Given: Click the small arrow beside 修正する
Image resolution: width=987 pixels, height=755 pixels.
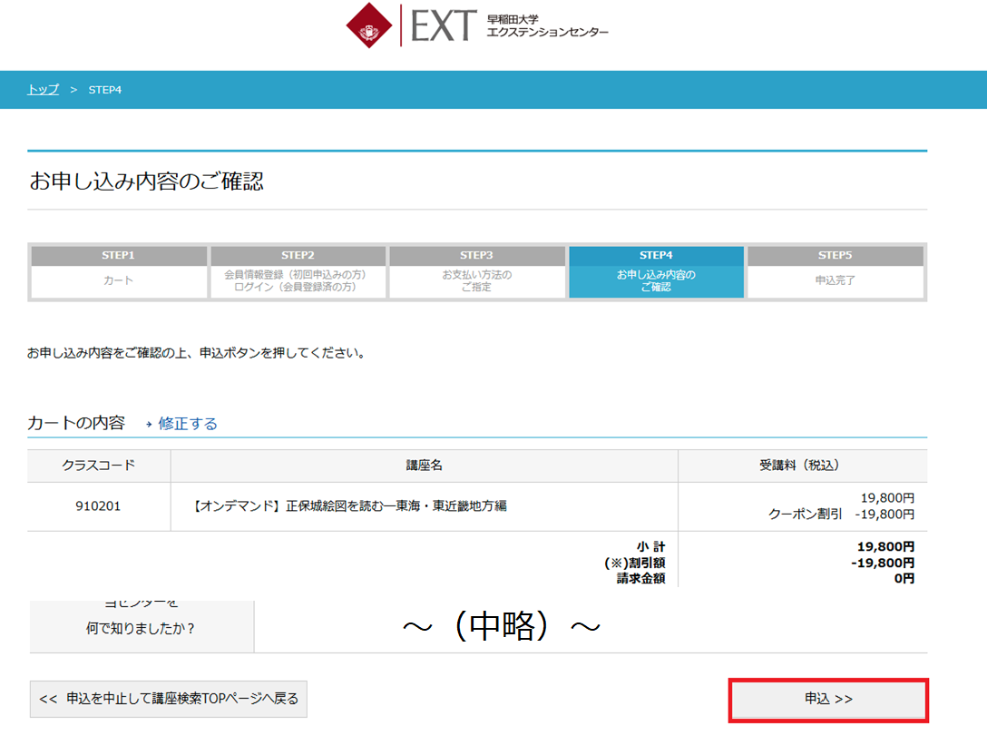Looking at the screenshot, I should pyautogui.click(x=149, y=425).
